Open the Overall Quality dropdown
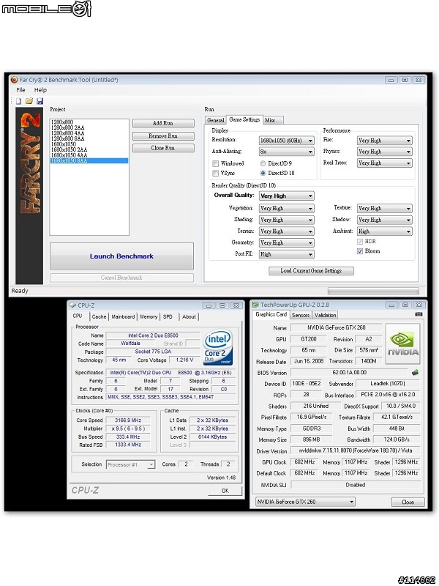This screenshot has width=439, height=586. pyautogui.click(x=287, y=196)
